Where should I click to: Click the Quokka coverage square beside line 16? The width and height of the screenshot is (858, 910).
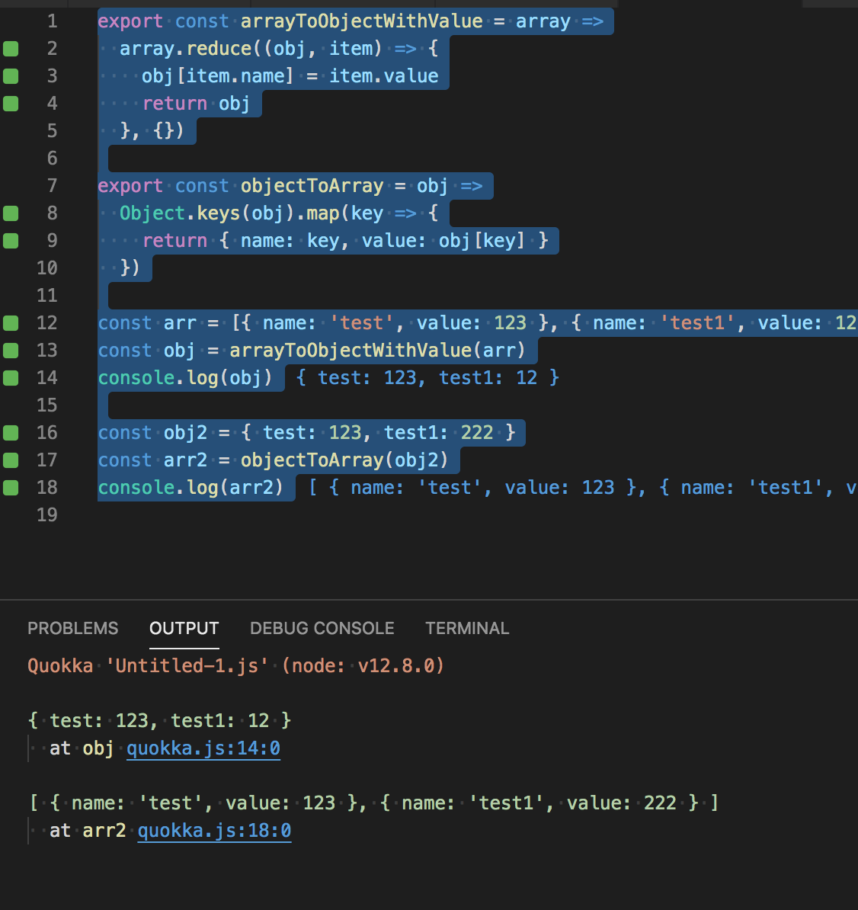(x=11, y=432)
